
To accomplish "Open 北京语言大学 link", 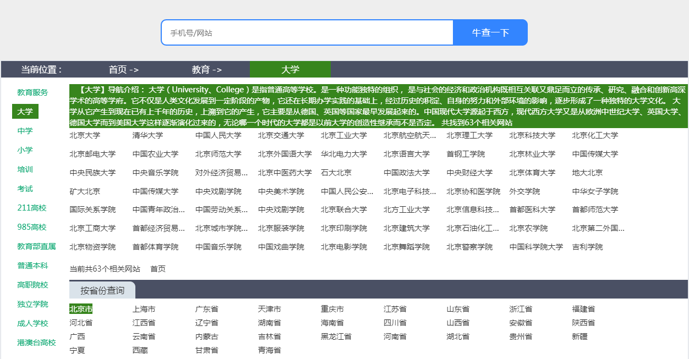I will pyautogui.click(x=406, y=154).
